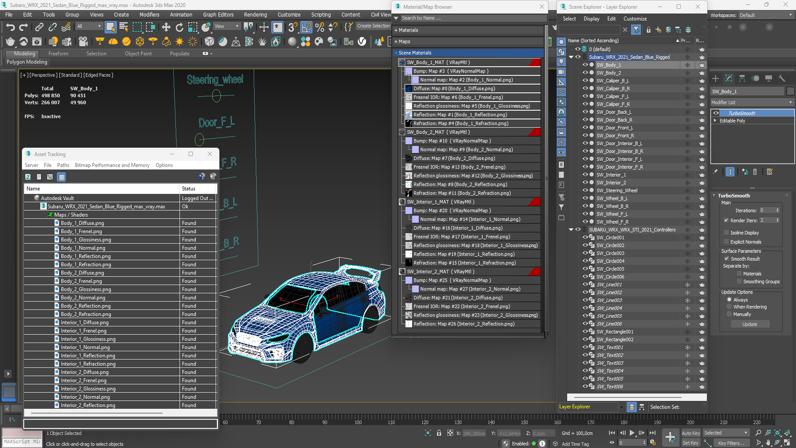Screen dimensions: 796x448
Task: Click the Auto Key button
Action: pos(691,433)
